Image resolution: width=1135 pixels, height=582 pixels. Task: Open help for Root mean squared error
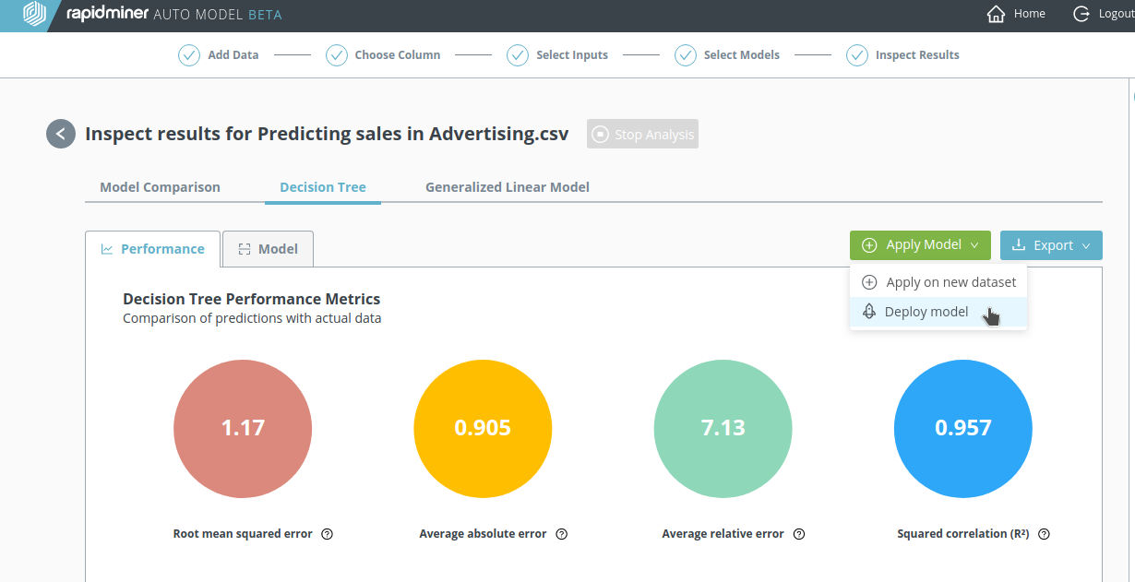327,534
